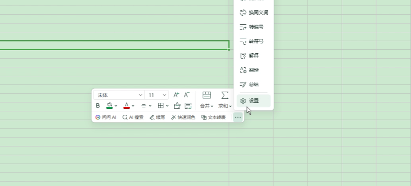Click the three-dots more options button

click(238, 117)
